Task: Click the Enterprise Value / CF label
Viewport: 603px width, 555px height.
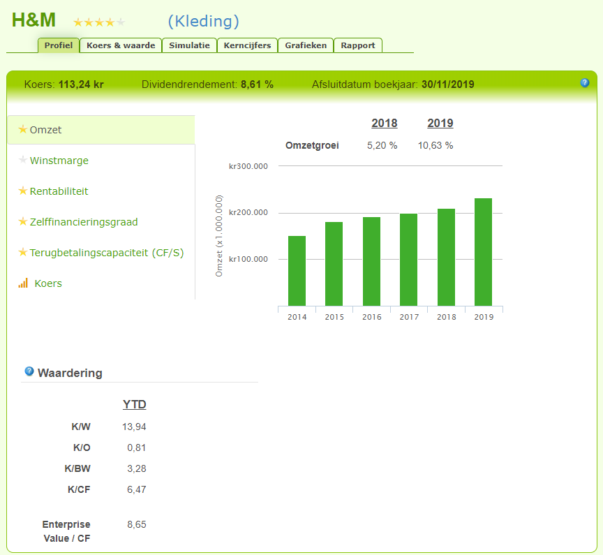Action: pos(66,531)
